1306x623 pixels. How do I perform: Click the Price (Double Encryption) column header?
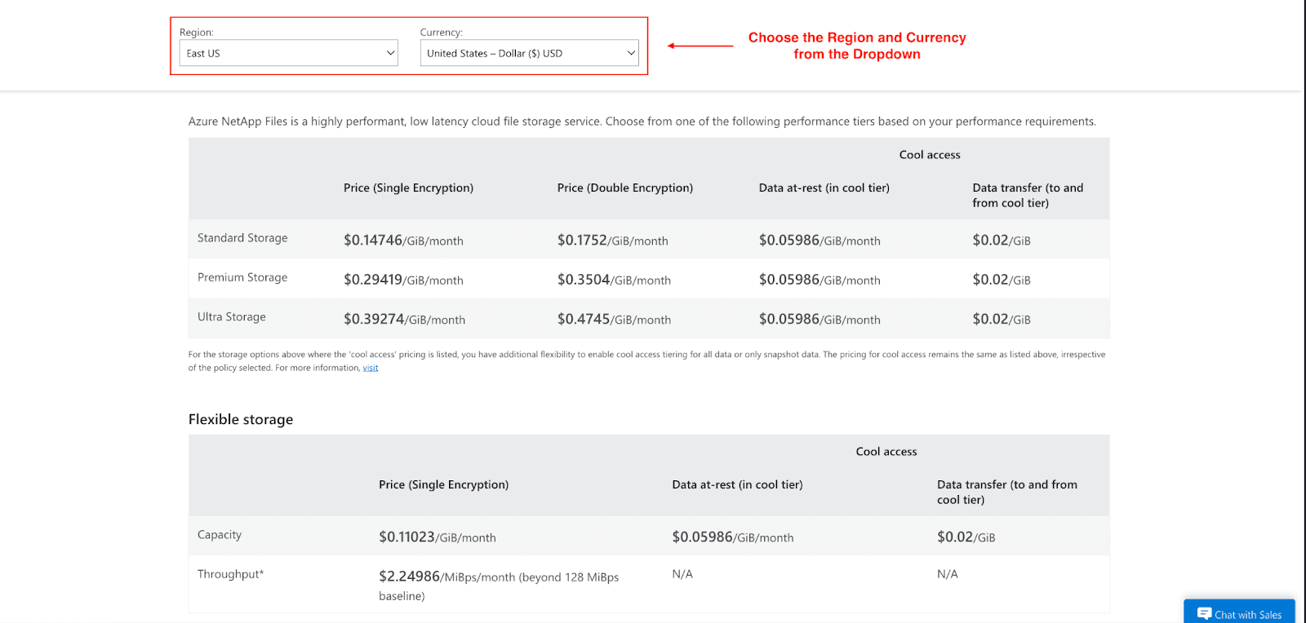coord(625,188)
